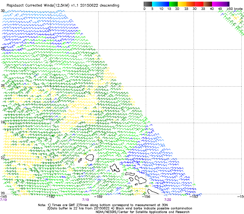Viewport: 244px width, 214px height.
Task: Click the latitude label 20
Action: pyautogui.click(x=3, y=193)
